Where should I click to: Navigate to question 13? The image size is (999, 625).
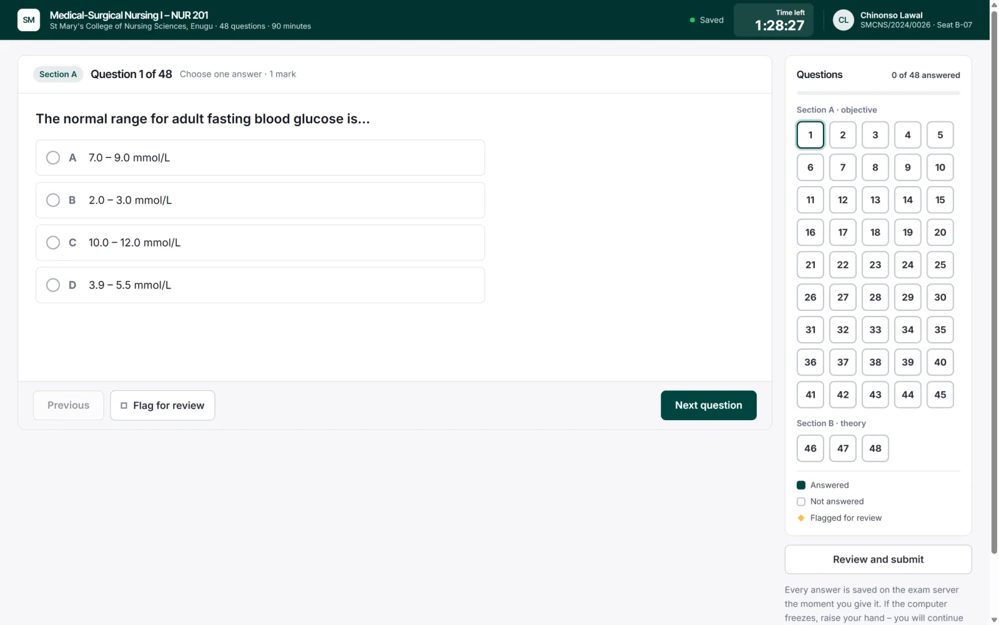click(x=875, y=200)
